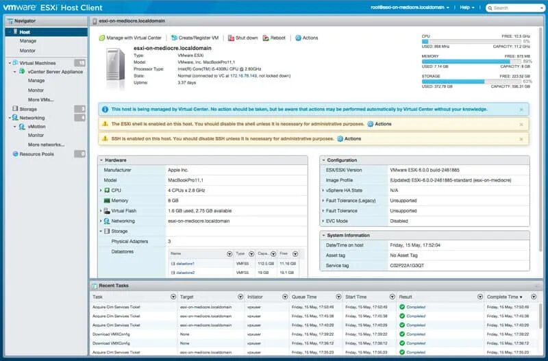Click the CPU usage bar
548x361 pixels.
point(471,41)
